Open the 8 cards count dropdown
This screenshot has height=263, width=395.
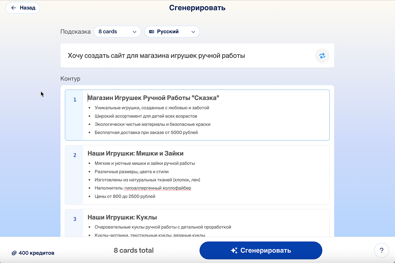tap(118, 32)
